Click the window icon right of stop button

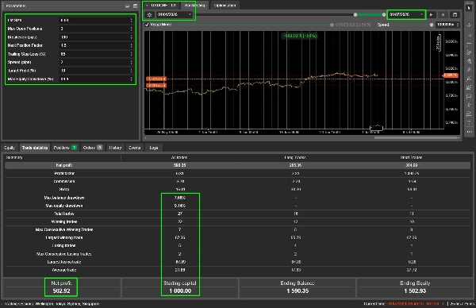[x=455, y=14]
